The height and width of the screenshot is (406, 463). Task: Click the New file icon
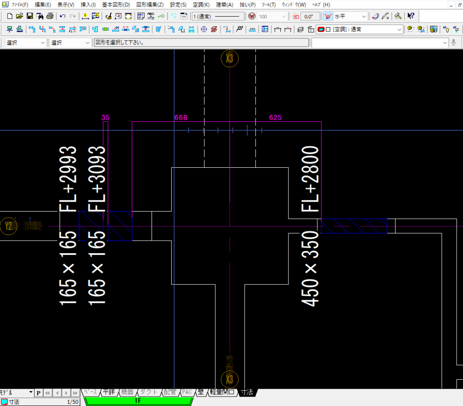(10, 16)
